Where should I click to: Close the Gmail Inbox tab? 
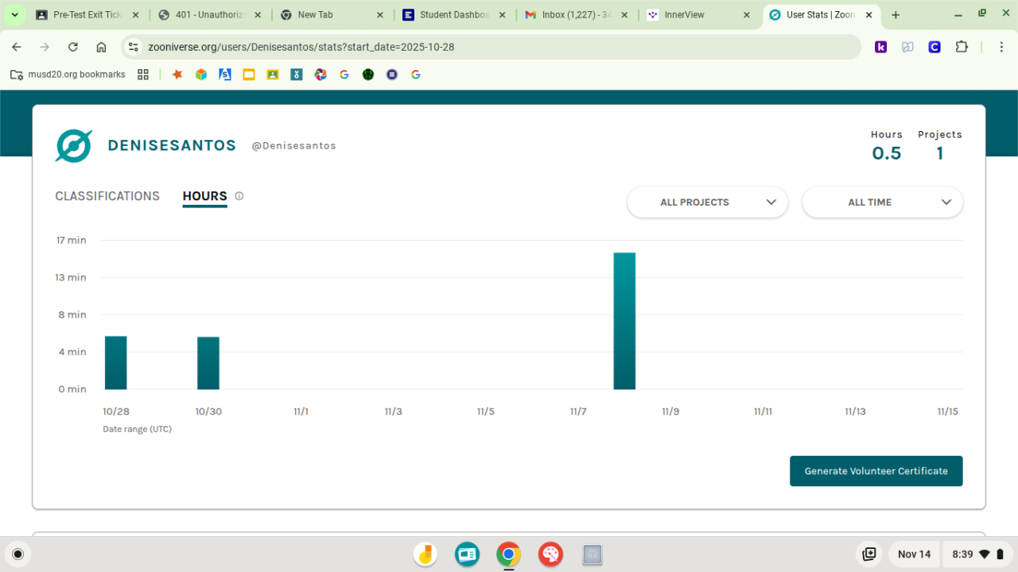coord(624,15)
